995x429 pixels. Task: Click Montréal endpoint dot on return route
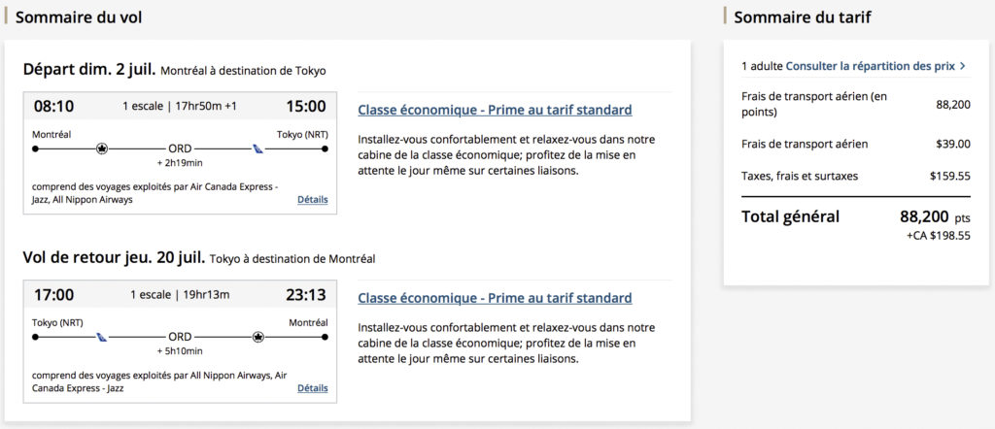coord(325,337)
